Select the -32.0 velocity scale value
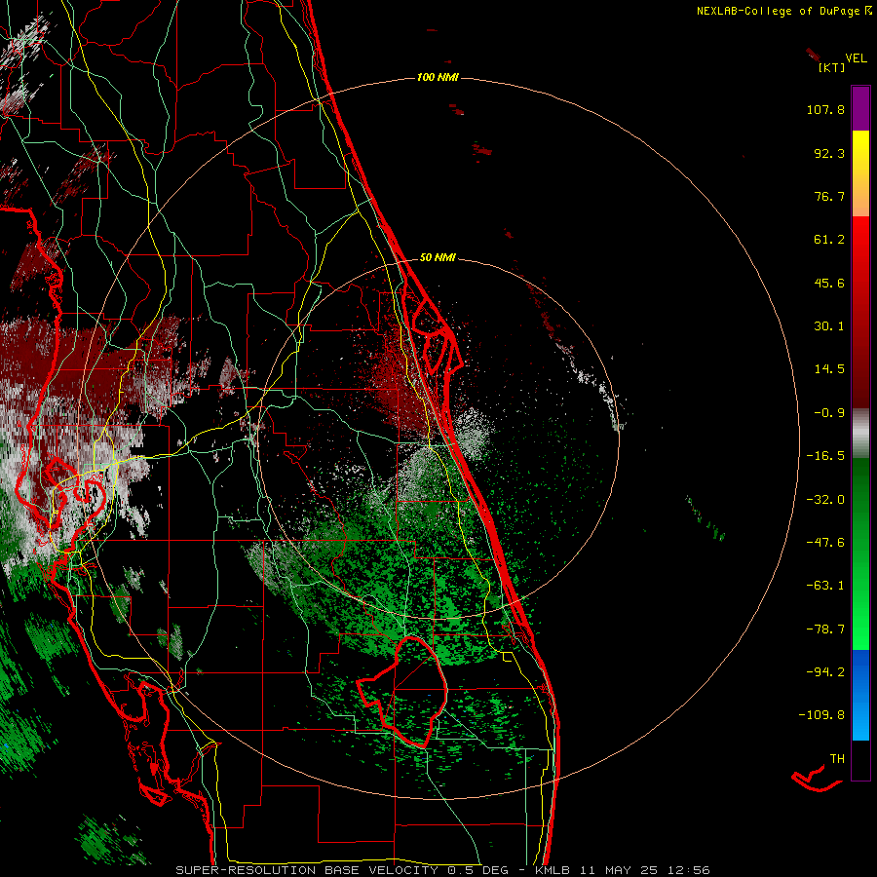This screenshot has width=877, height=877. 825,500
